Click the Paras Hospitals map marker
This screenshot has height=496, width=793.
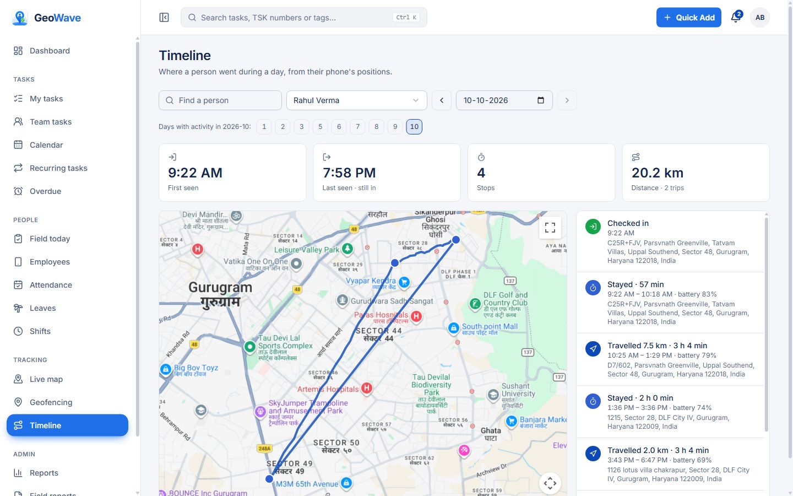click(x=416, y=316)
